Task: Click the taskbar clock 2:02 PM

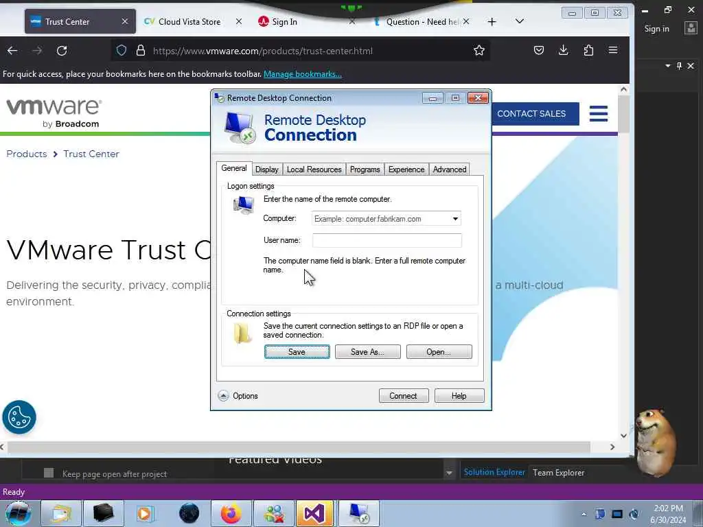Action: click(x=668, y=514)
